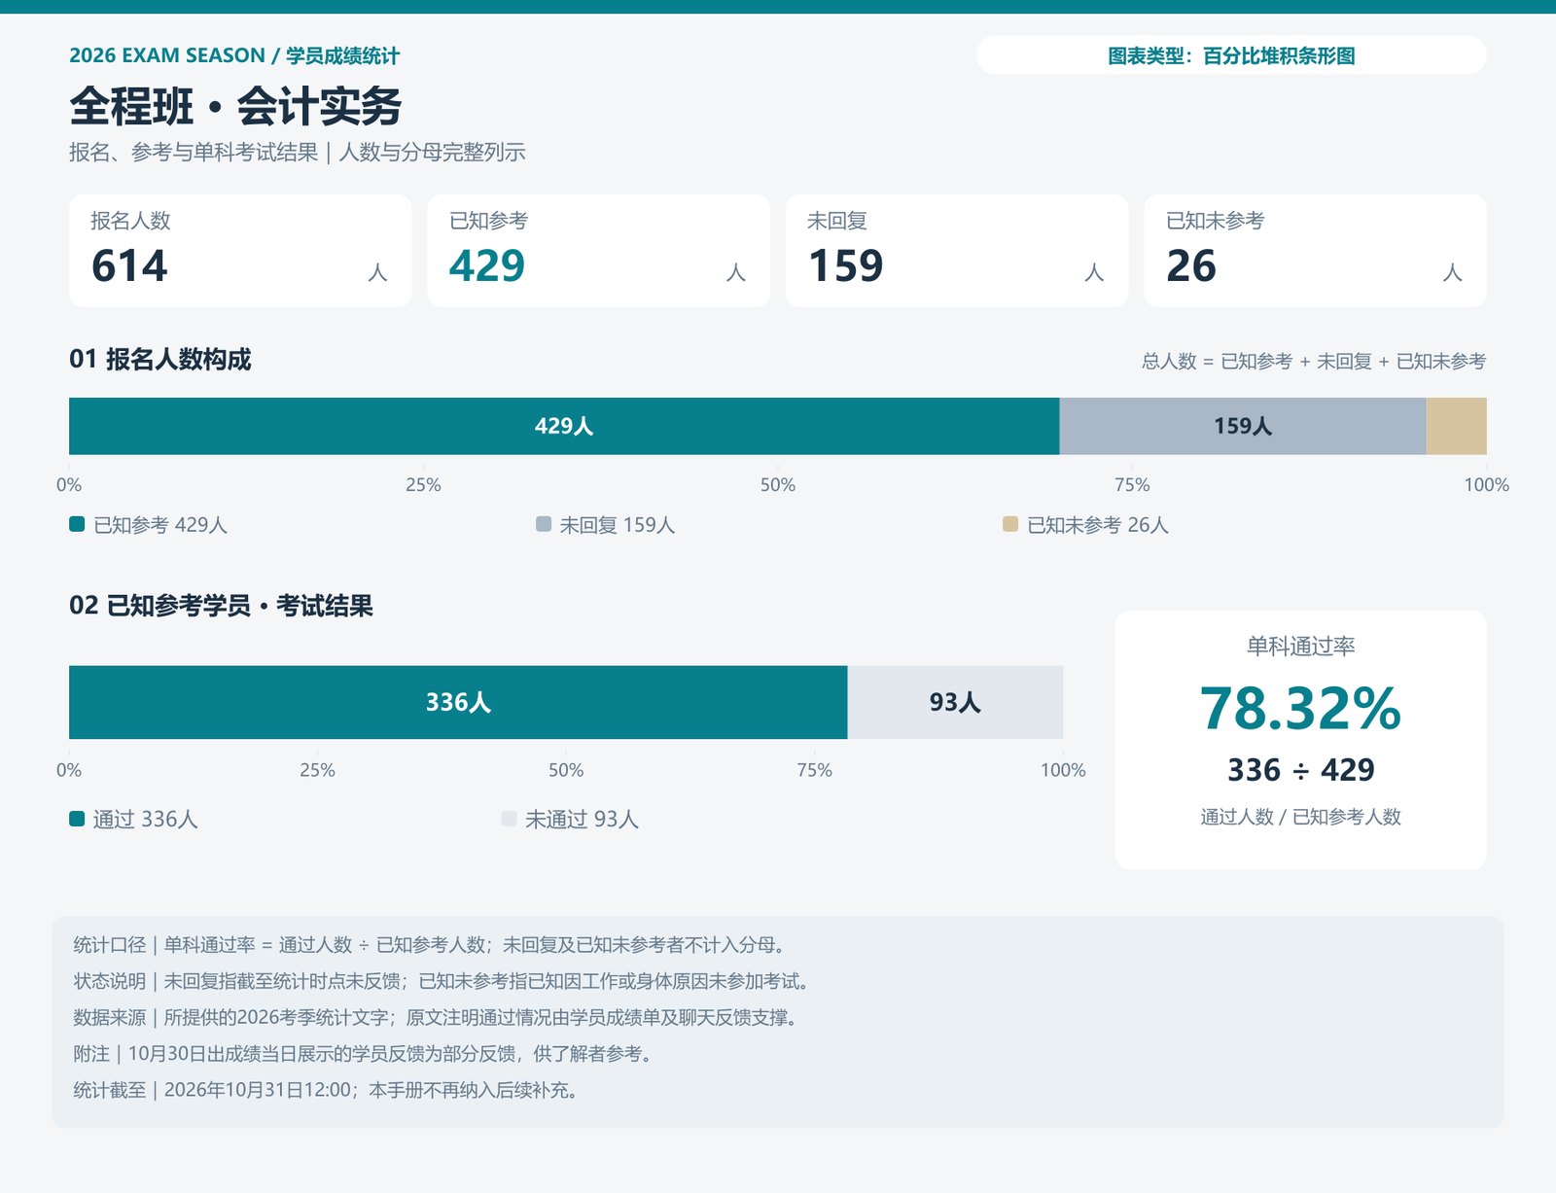1556x1193 pixels.
Task: Click the 通过 336人 legend label
Action: click(145, 820)
